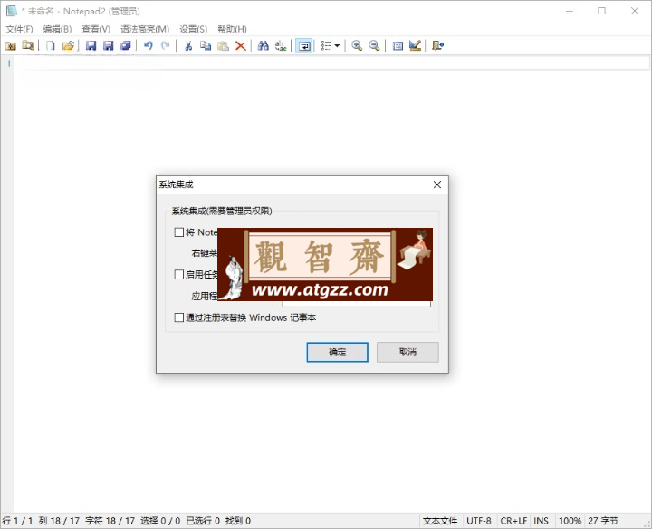
Task: Click the 列 18 / 17 status entry
Action: [59, 521]
